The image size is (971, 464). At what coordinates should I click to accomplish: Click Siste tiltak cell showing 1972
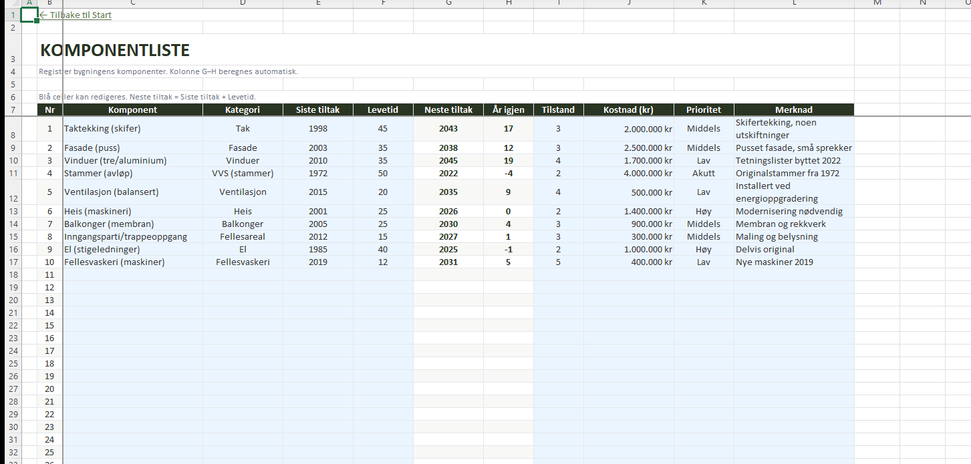(318, 174)
